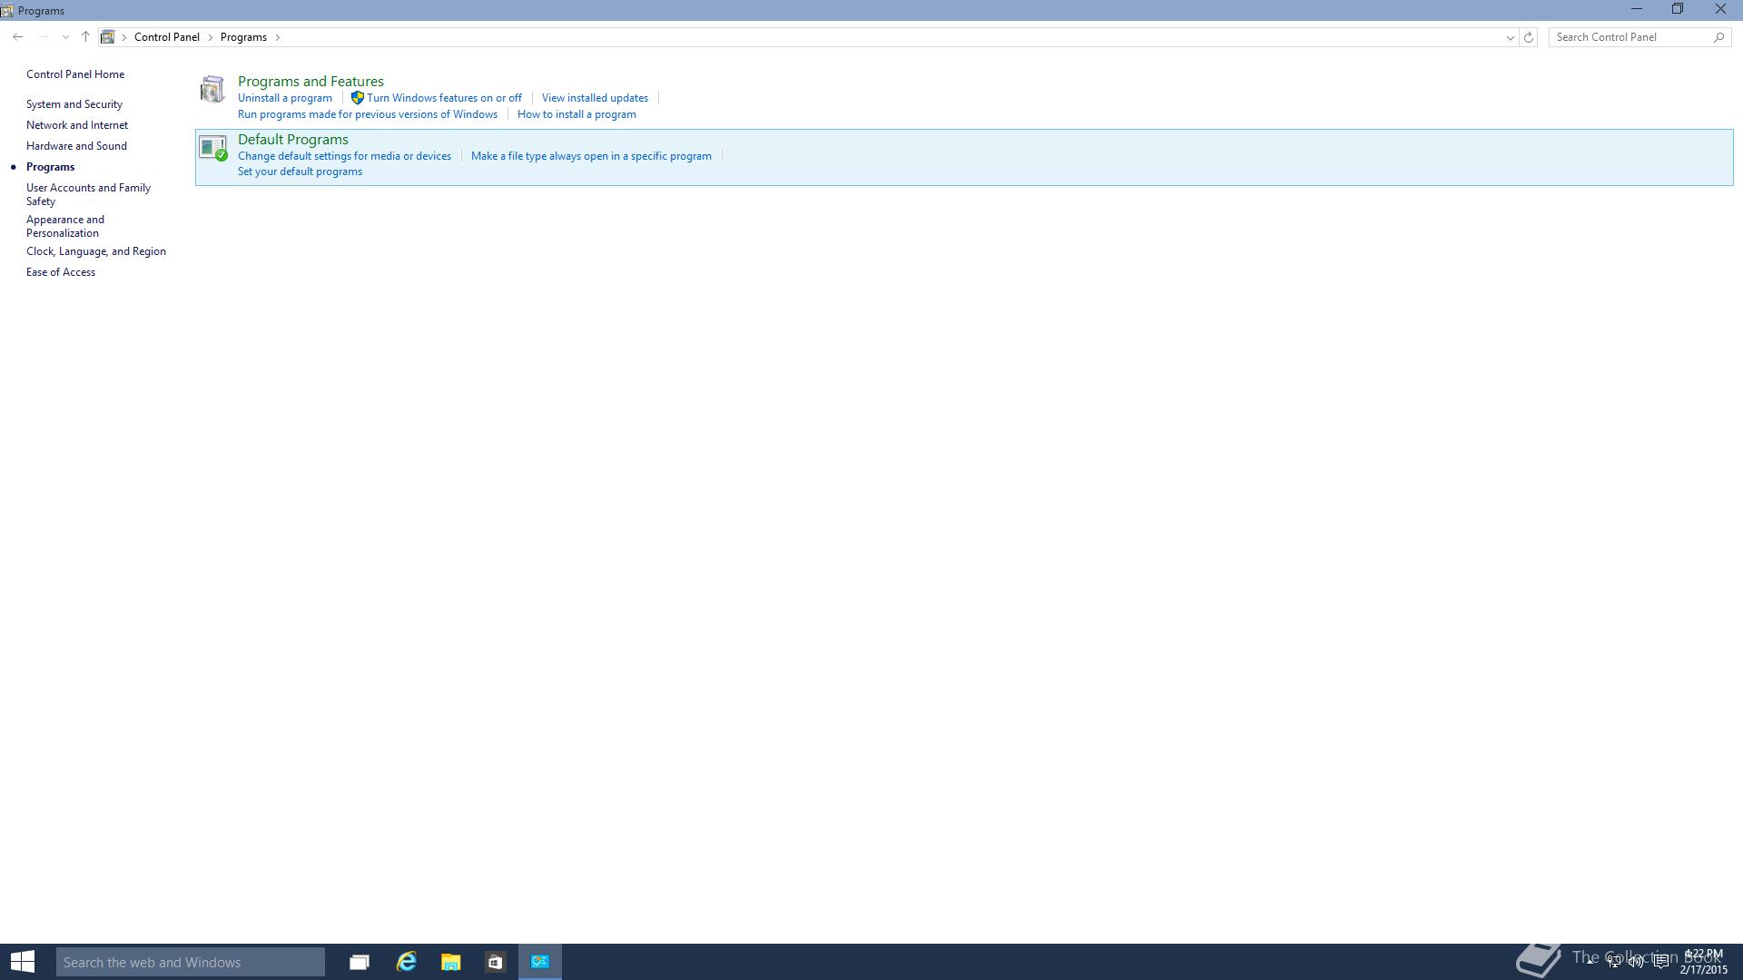This screenshot has height=980, width=1743.
Task: Click the shield icon beside Windows features
Action: click(358, 98)
